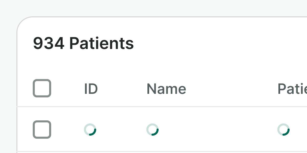This screenshot has height=153, width=307.
Task: Tick the checkbox beside the loading row
Action: (42, 130)
